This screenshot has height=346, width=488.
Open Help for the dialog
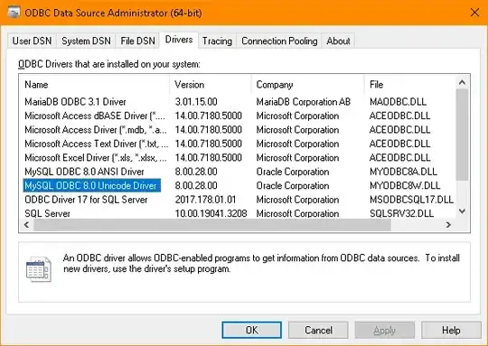[x=451, y=330]
